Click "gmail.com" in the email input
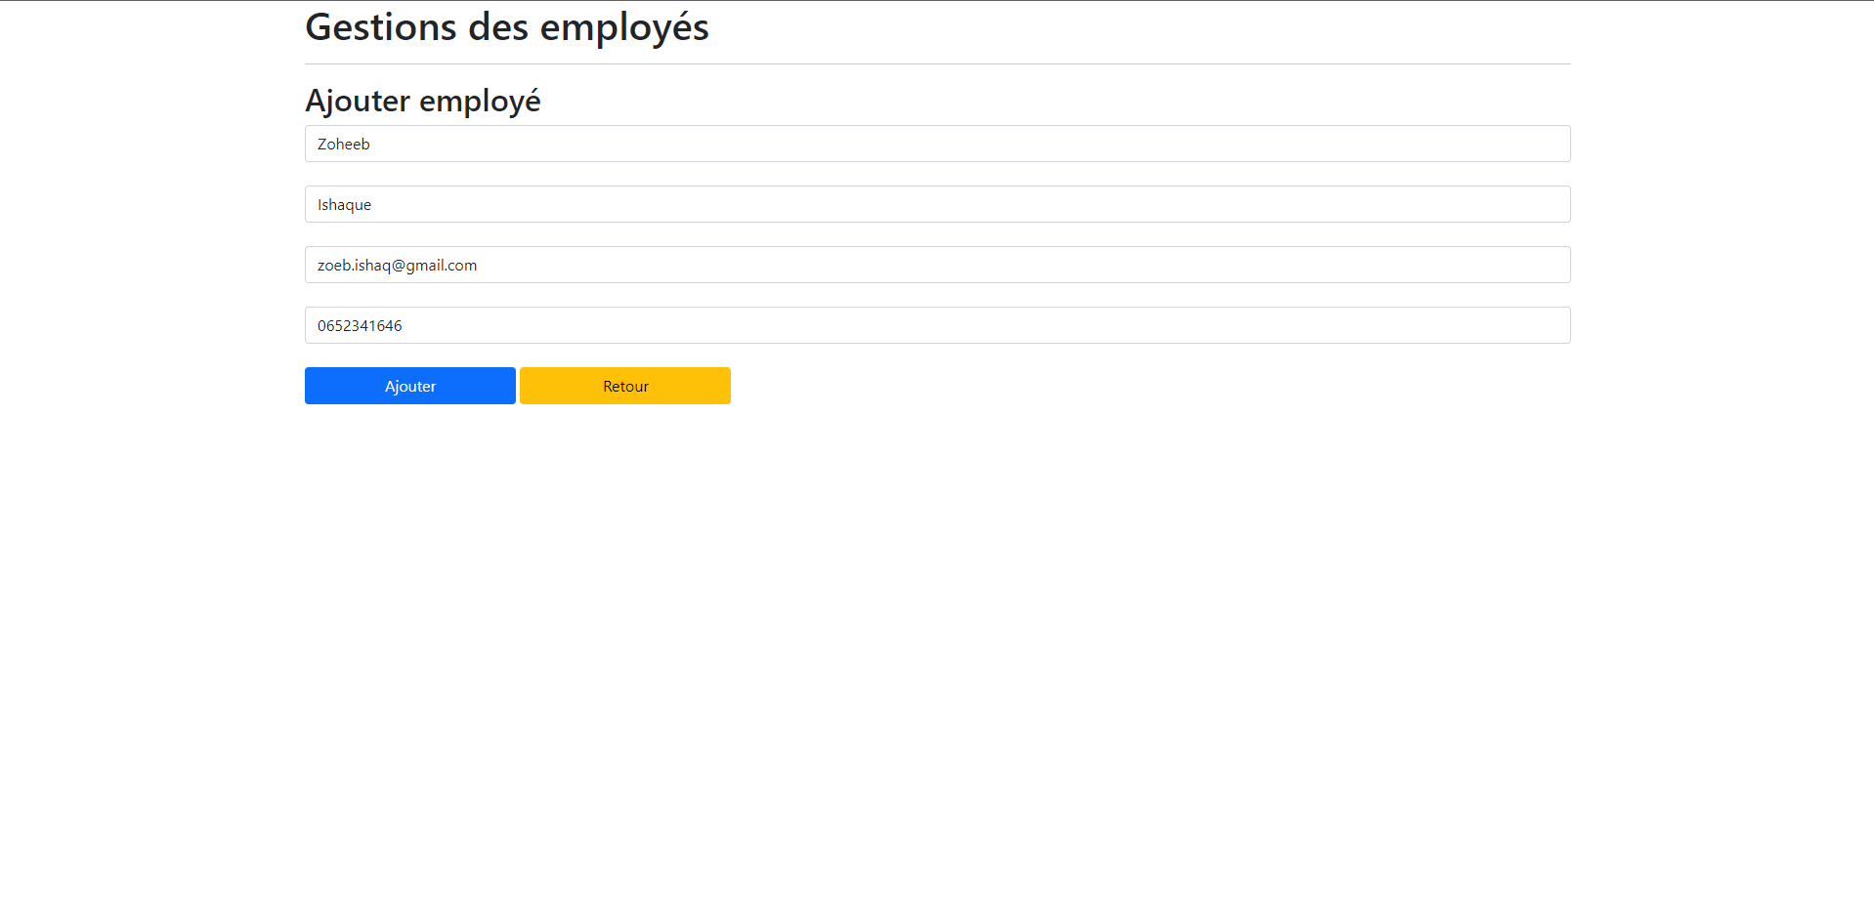1874x915 pixels. 442,266
